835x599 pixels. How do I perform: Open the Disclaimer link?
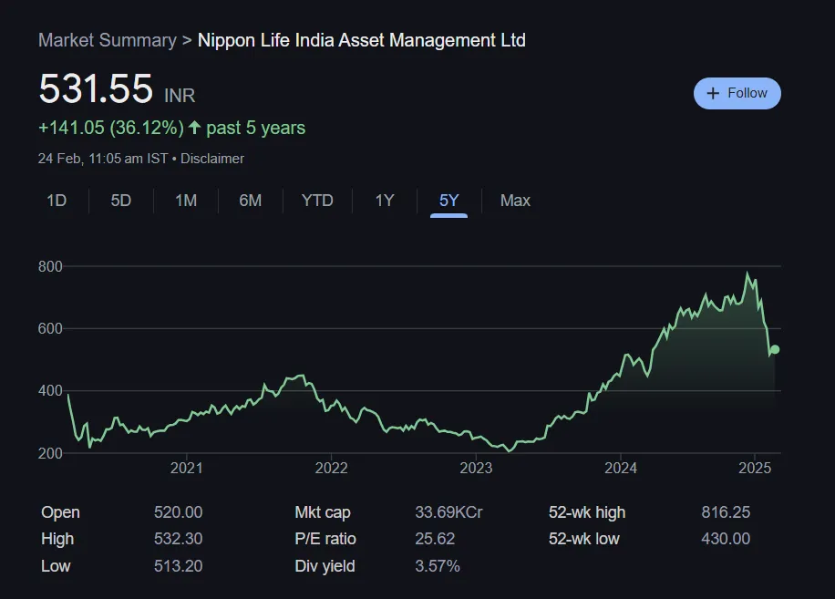[212, 159]
